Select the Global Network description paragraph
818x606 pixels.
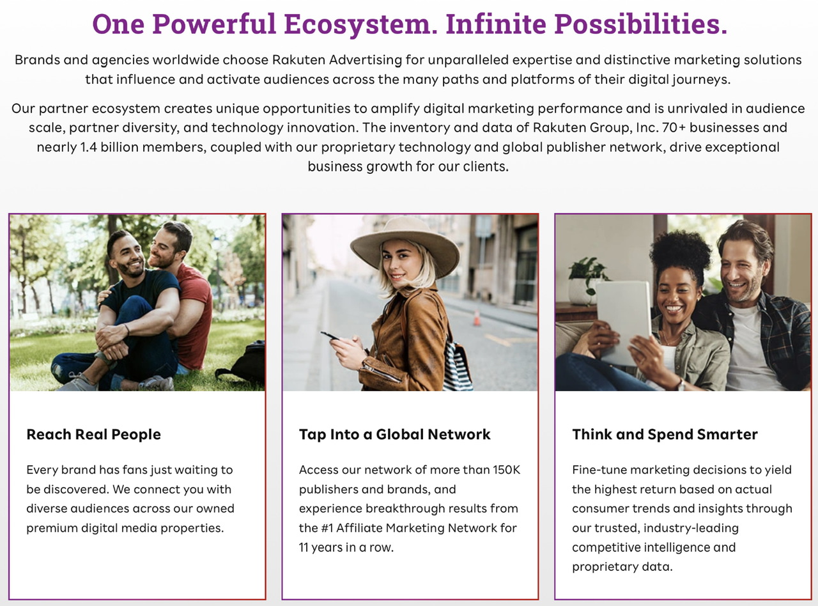(410, 509)
